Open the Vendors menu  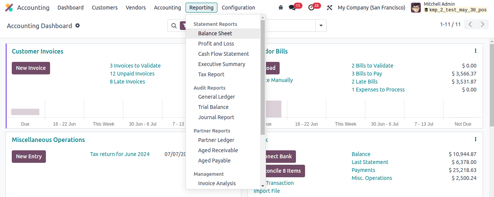pos(136,8)
